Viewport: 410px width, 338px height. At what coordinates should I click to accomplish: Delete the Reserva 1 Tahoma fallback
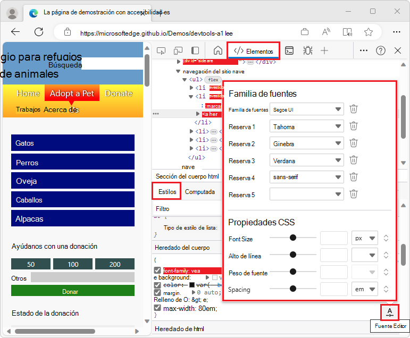click(x=354, y=126)
